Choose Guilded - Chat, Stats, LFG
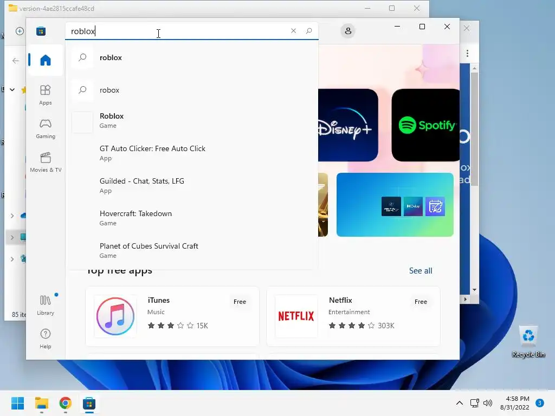The width and height of the screenshot is (555, 416). (191, 185)
